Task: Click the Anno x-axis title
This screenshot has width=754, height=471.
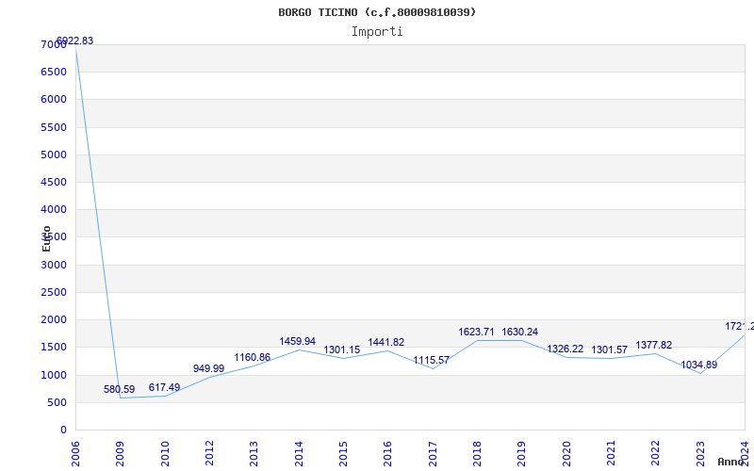Action: 730,462
